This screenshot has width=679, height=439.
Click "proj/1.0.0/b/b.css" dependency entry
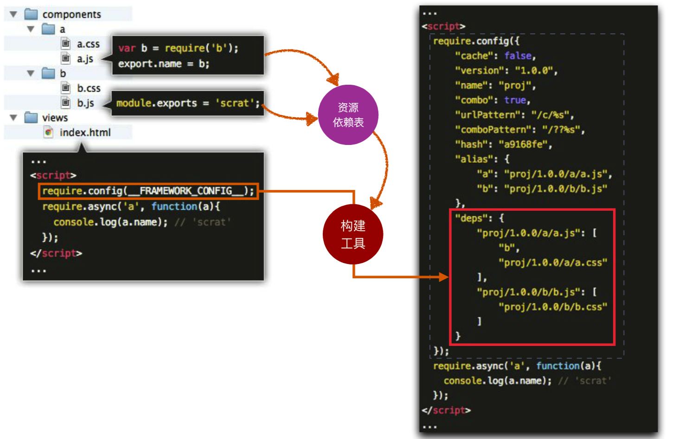pyautogui.click(x=553, y=307)
